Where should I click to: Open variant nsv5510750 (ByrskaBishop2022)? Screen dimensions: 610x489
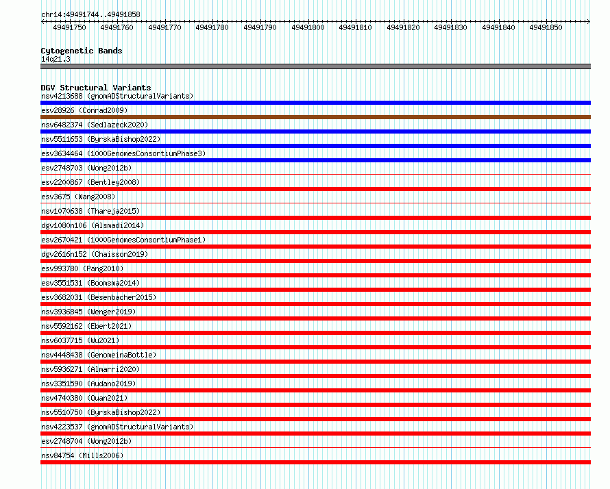(101, 412)
